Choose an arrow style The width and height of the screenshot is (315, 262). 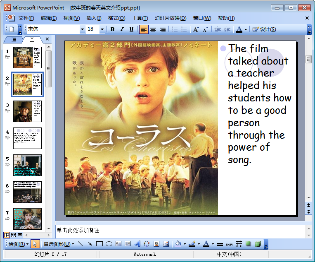[x=239, y=244]
